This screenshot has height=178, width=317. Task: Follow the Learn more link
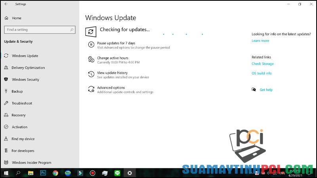click(260, 41)
